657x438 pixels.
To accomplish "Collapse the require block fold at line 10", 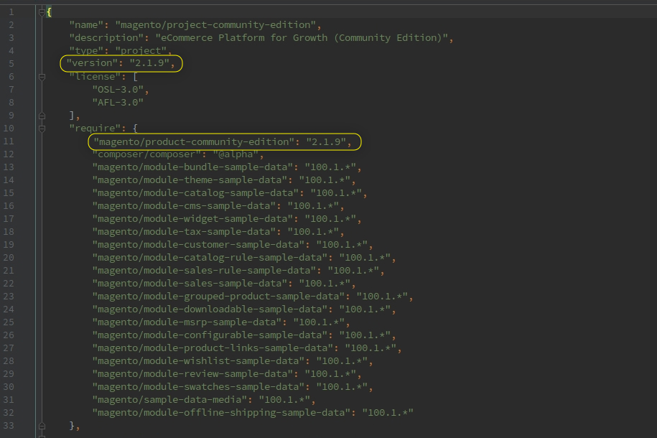I will pos(42,129).
